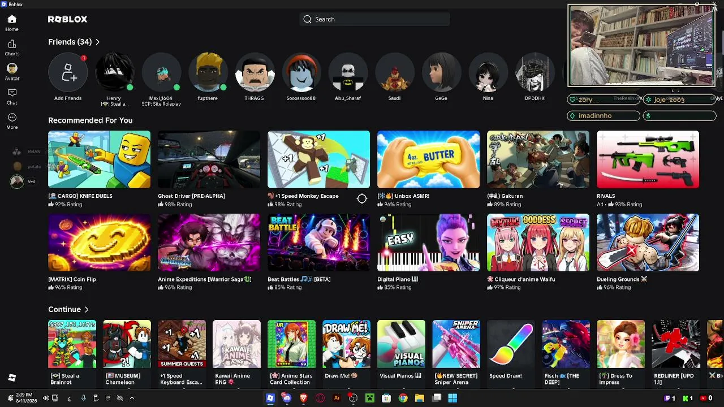The width and height of the screenshot is (724, 407).
Task: Continue +1 Speed Keyboard Escape
Action: point(182,344)
